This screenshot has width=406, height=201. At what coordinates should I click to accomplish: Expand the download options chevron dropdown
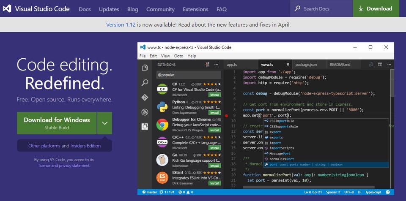pyautogui.click(x=104, y=123)
